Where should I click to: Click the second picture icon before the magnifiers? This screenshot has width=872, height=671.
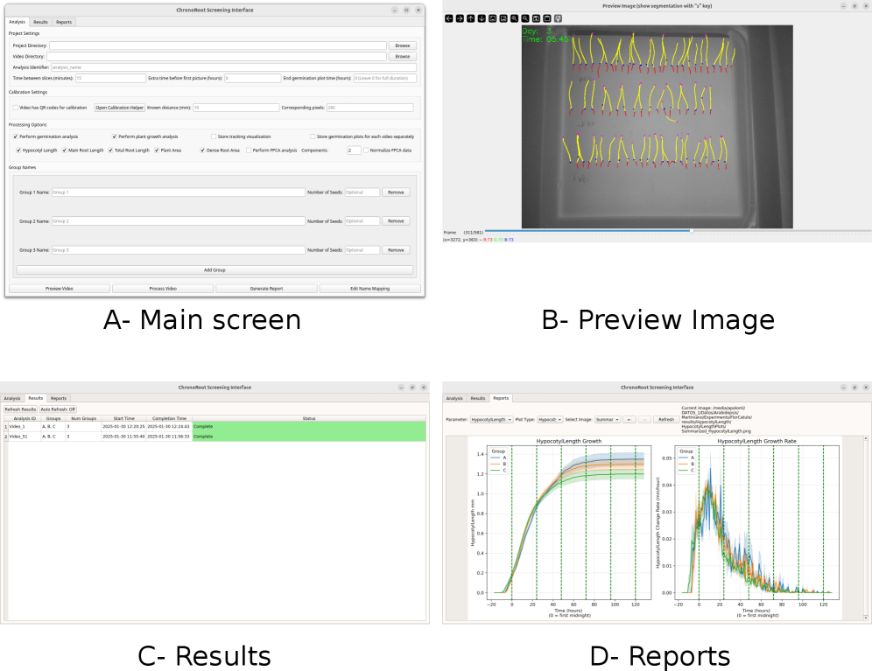(x=503, y=18)
